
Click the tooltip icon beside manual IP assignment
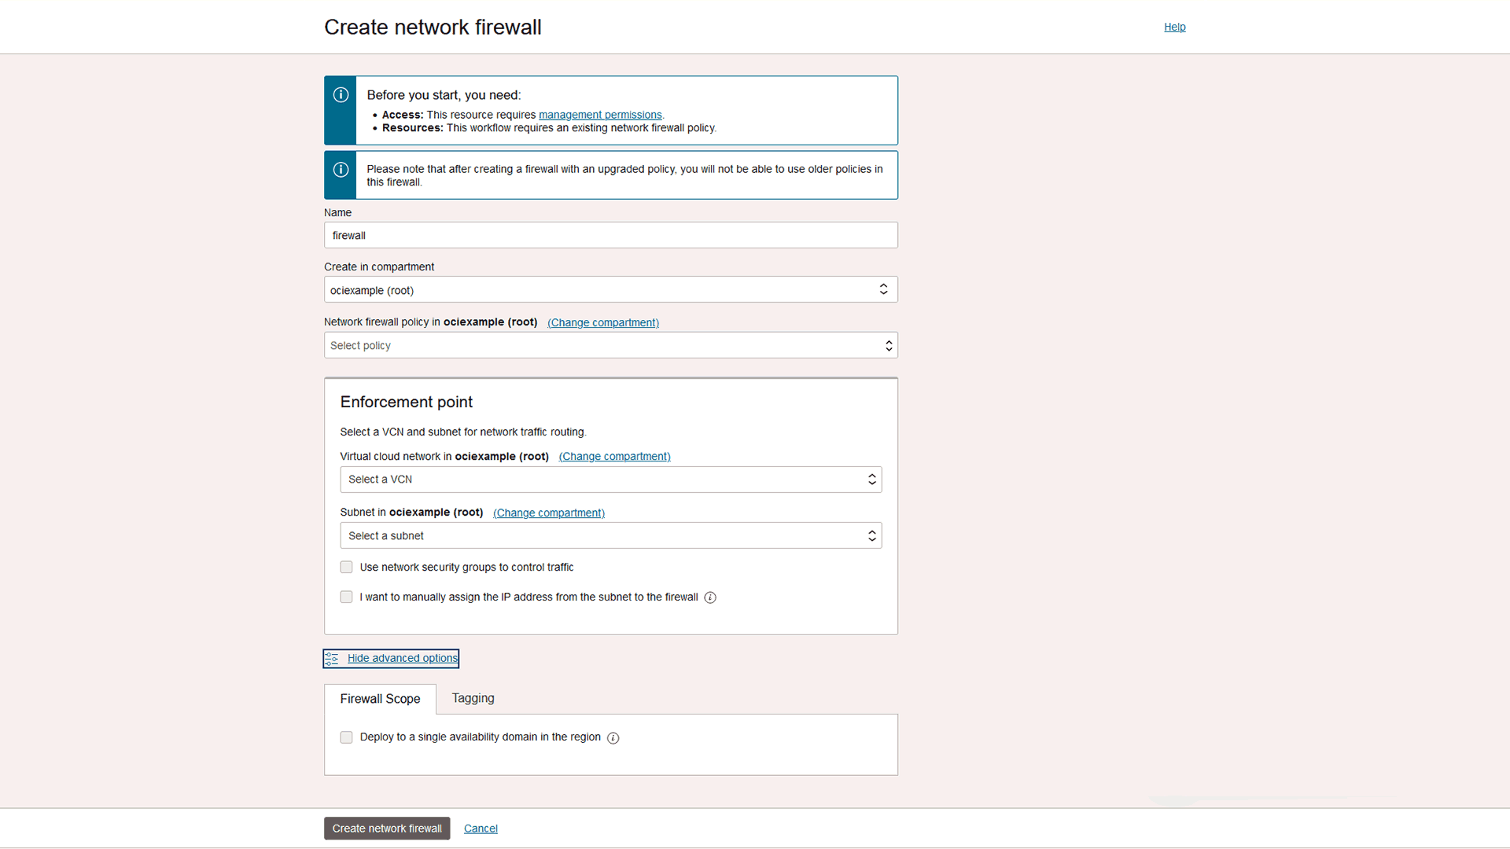pos(710,597)
